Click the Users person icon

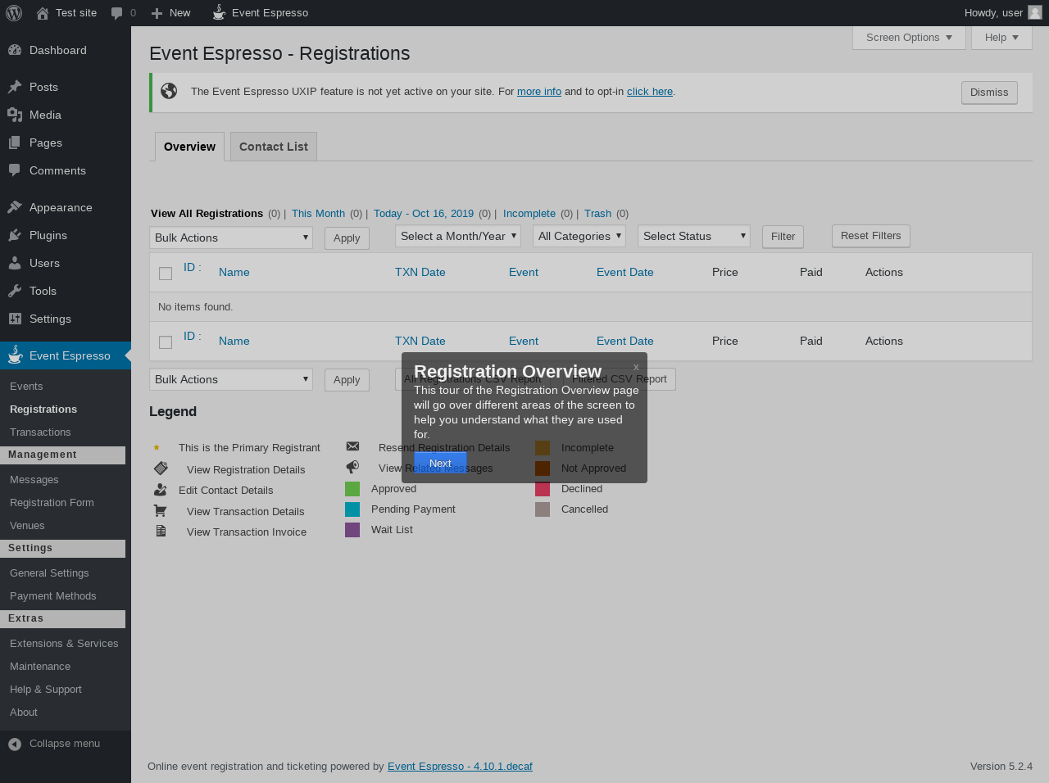(x=15, y=263)
